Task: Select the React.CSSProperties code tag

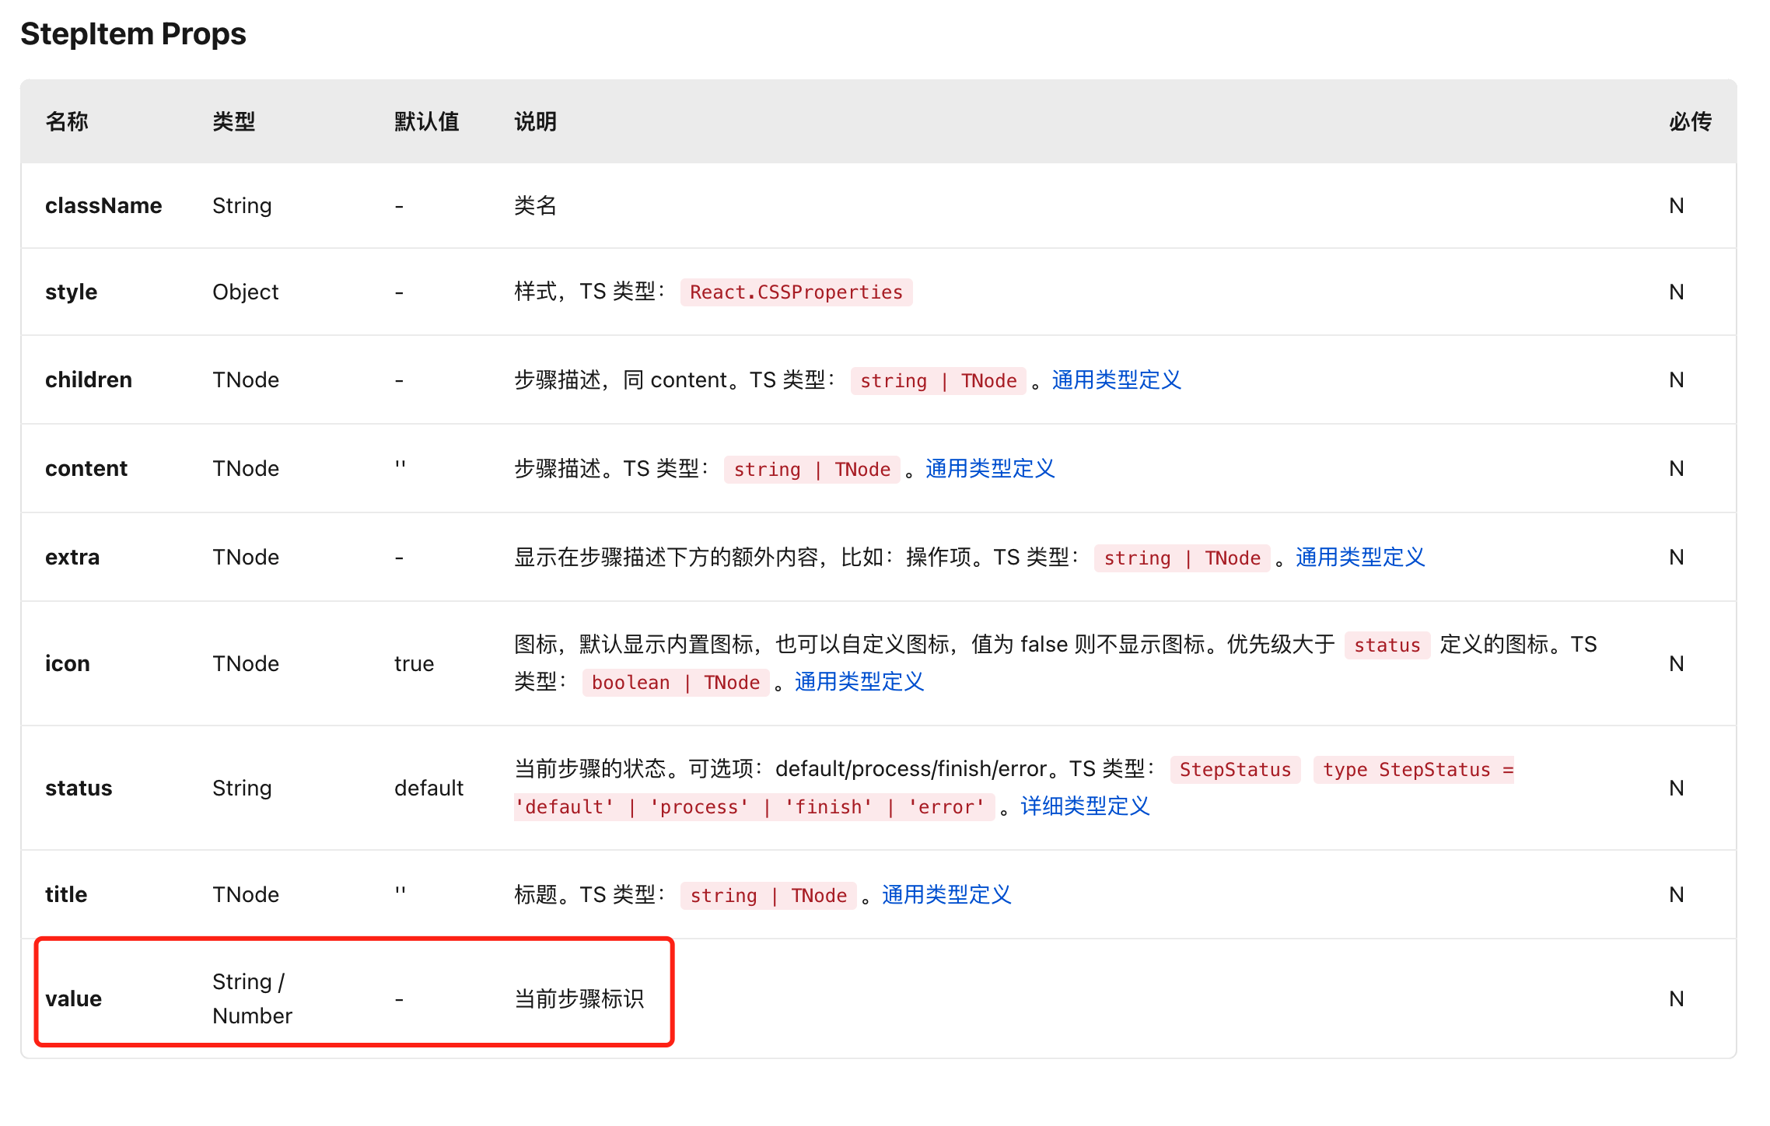Action: pyautogui.click(x=795, y=292)
